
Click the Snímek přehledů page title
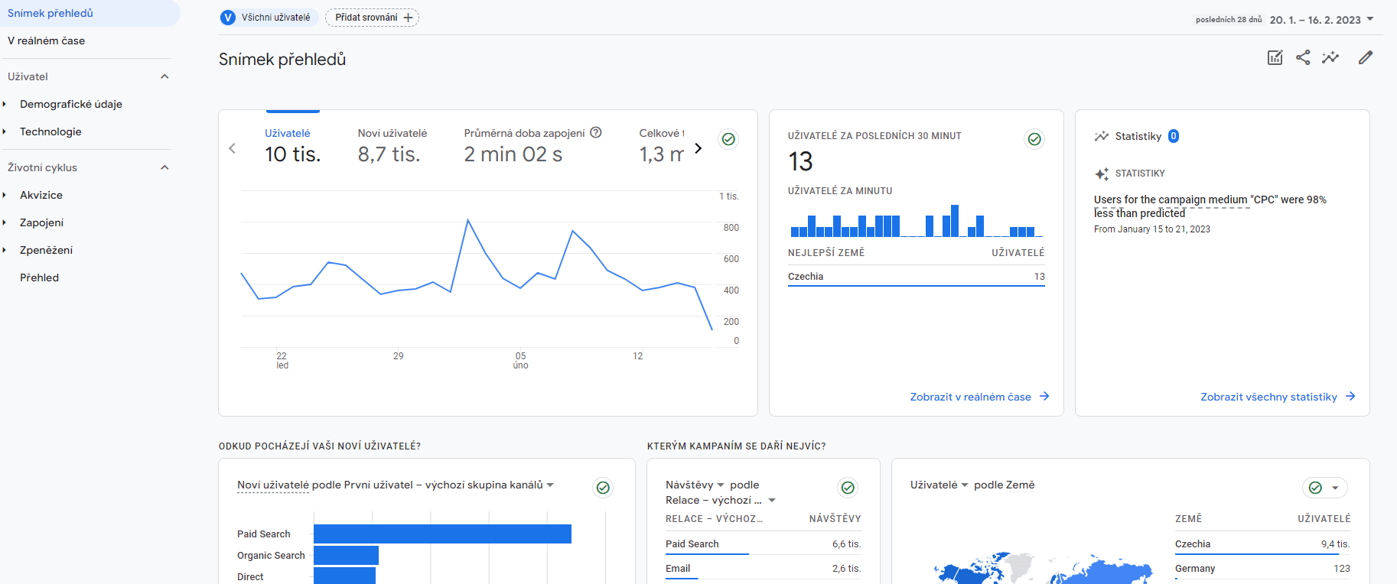click(x=282, y=60)
